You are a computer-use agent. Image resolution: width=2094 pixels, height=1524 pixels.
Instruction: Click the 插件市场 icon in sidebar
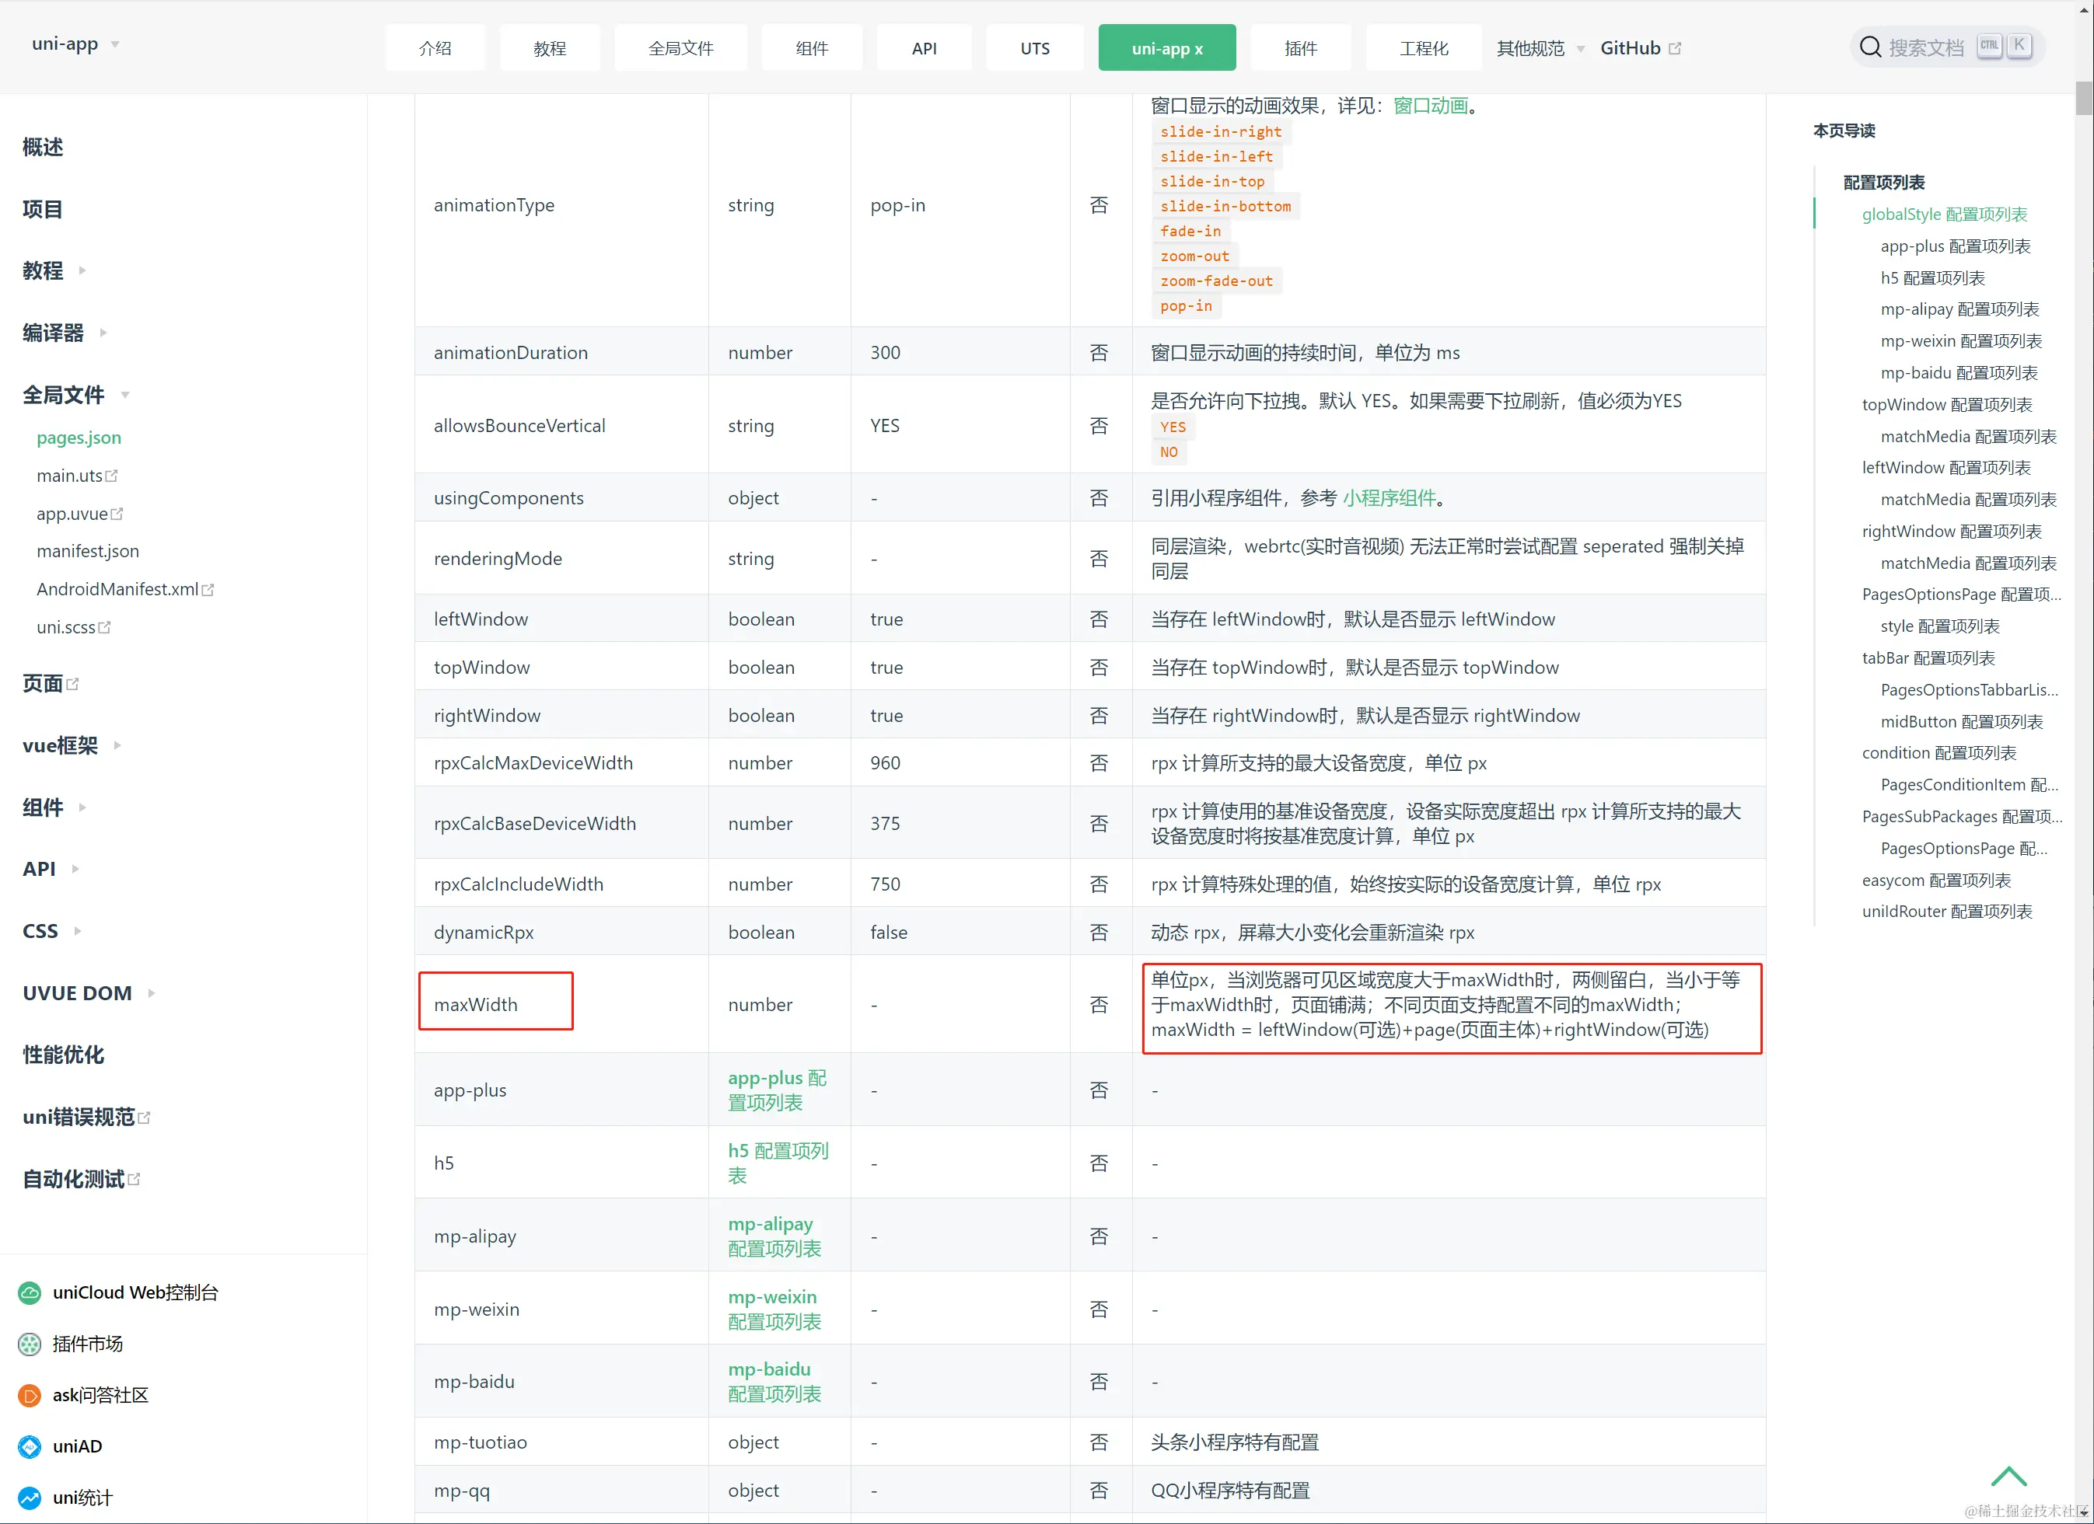tap(30, 1344)
